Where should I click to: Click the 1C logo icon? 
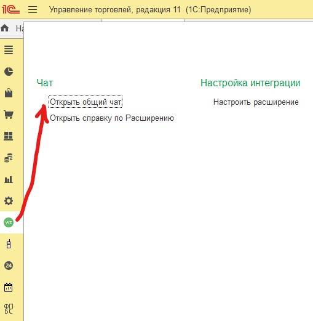click(10, 9)
